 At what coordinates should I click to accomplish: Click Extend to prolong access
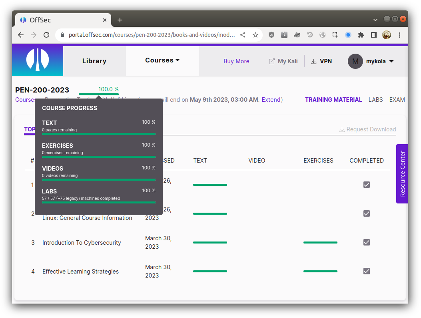271,100
